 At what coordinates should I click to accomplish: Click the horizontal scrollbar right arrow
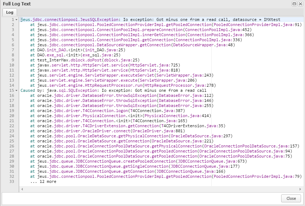coord(300,189)
